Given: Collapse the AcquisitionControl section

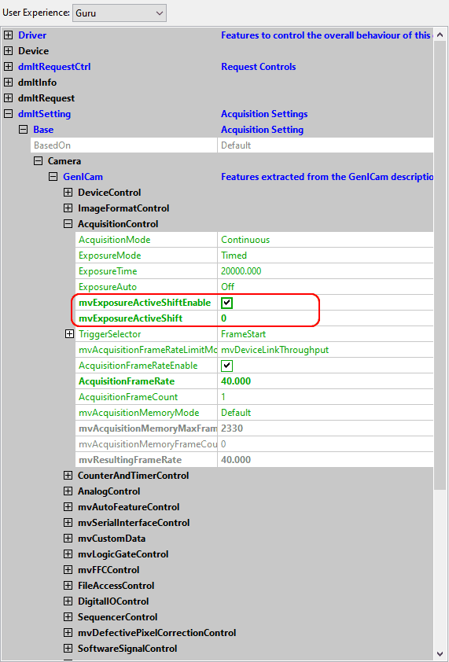Looking at the screenshot, I should (x=68, y=224).
